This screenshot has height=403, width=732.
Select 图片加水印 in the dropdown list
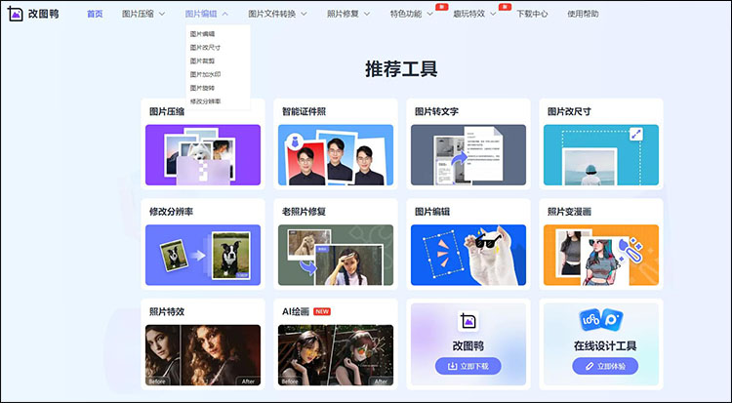(205, 75)
